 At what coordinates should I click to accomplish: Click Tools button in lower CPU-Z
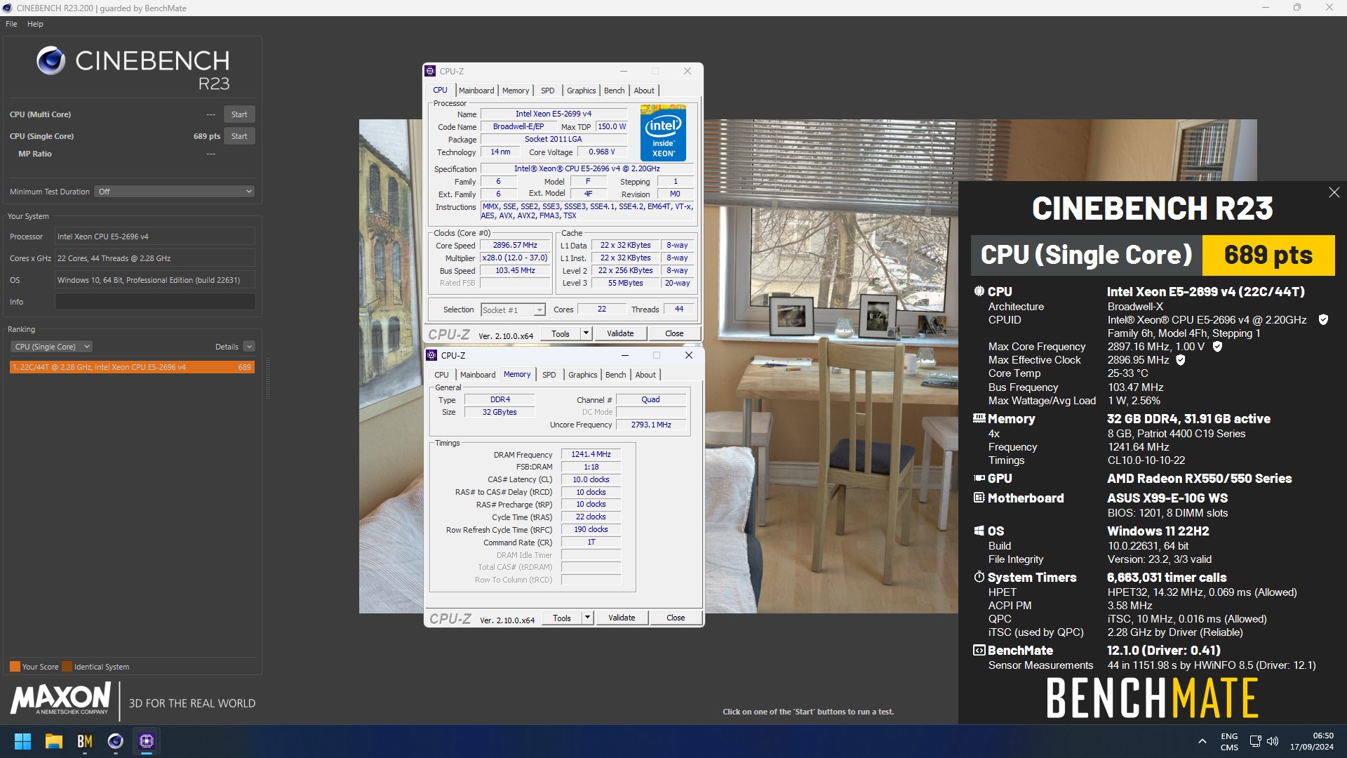[562, 618]
